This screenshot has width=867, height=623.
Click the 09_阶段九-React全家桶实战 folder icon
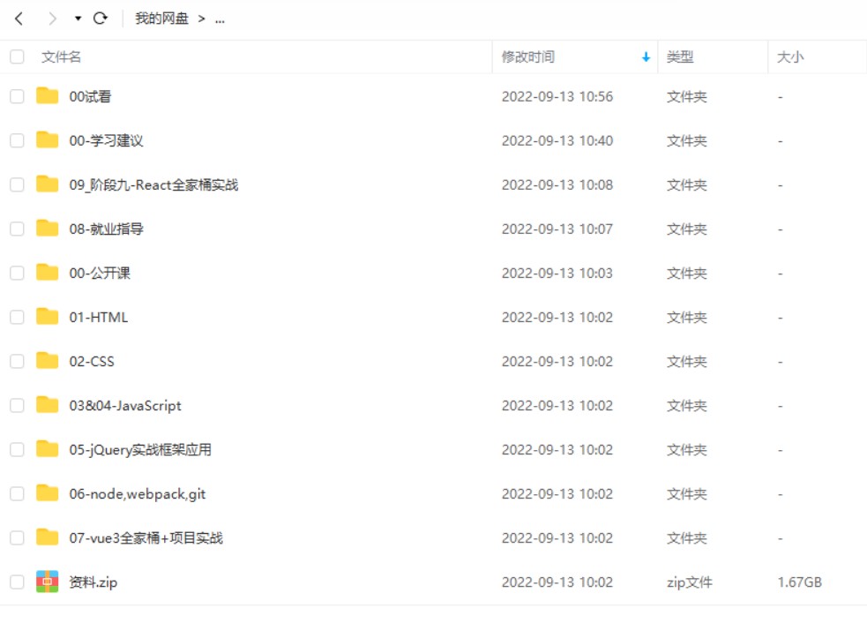tap(47, 184)
